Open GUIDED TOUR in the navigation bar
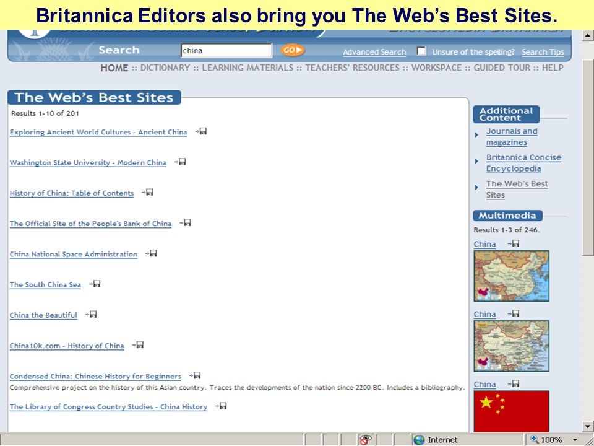This screenshot has width=594, height=446. pos(502,68)
